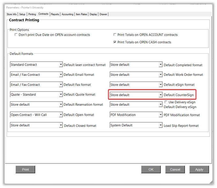Viewport: 217px width, 188px height.
Task: Uncheck Print Totals on OPEN CASH contracts
Action: 115,42
